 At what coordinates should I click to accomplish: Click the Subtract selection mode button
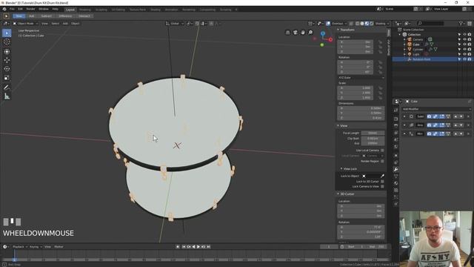(46, 16)
